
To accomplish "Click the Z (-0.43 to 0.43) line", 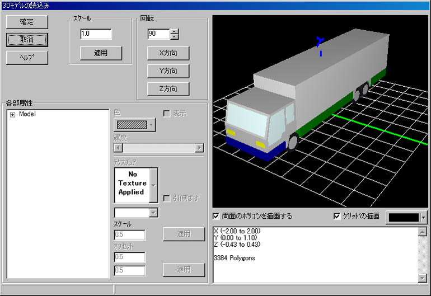I will coord(237,245).
